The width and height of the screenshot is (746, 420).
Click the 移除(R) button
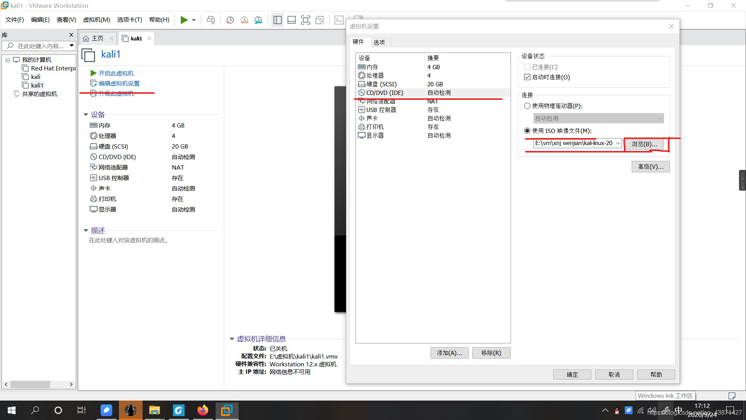pos(491,353)
